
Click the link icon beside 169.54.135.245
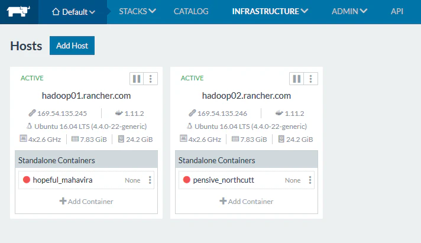pos(32,113)
